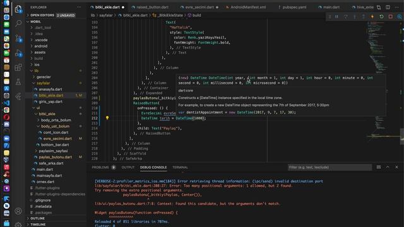
Task: Open editor More Actions ellipsis
Action: (397, 7)
